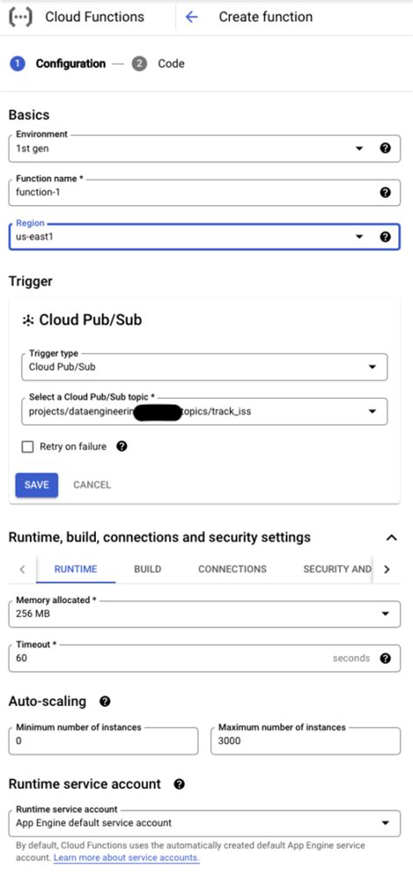Enable the Retry on failure checkbox
The image size is (413, 876).
point(27,447)
